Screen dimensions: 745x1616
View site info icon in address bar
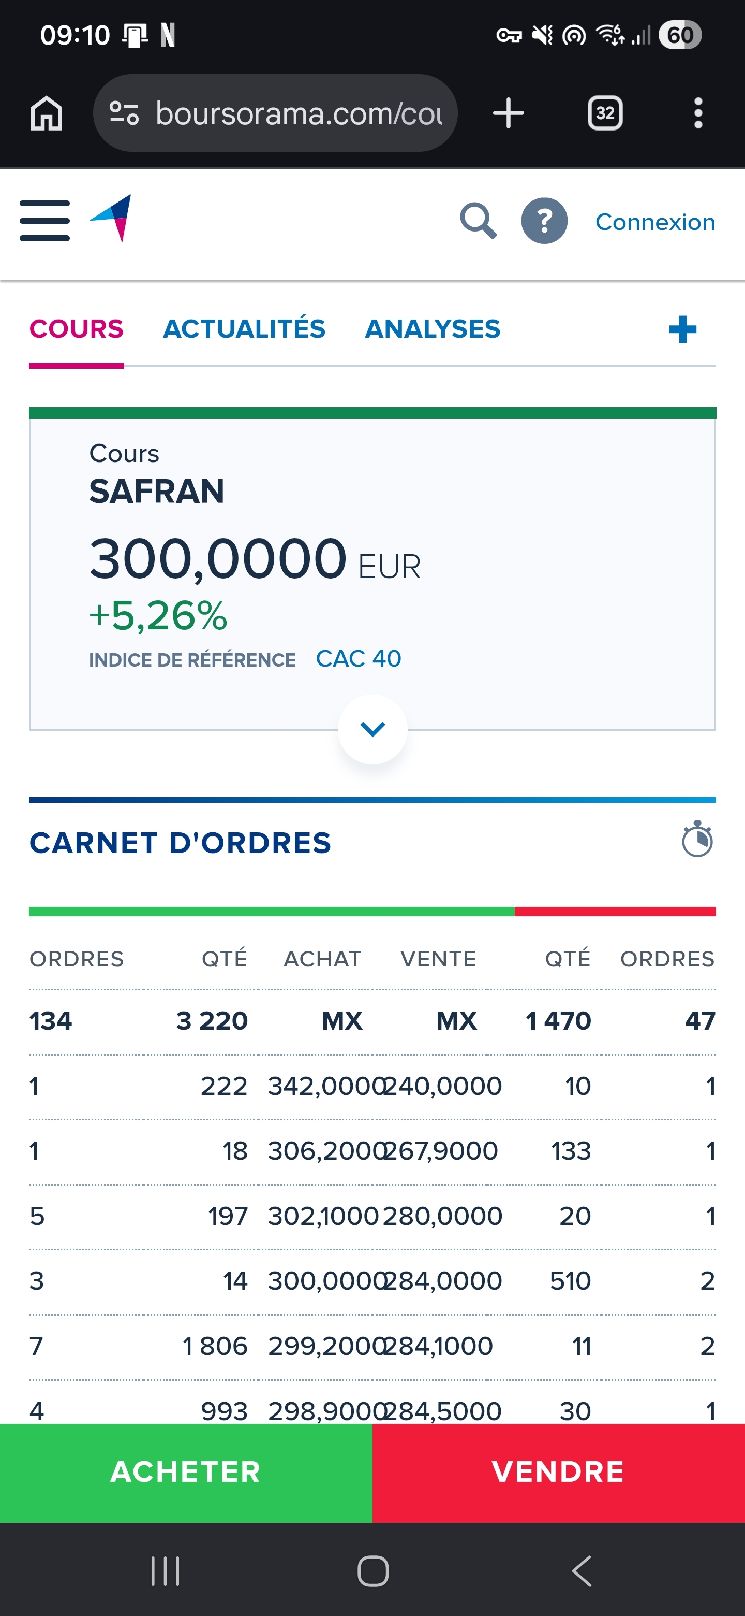click(x=124, y=113)
